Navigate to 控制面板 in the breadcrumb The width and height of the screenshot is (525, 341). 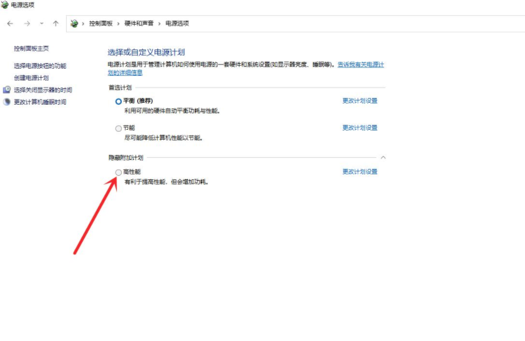coord(100,23)
